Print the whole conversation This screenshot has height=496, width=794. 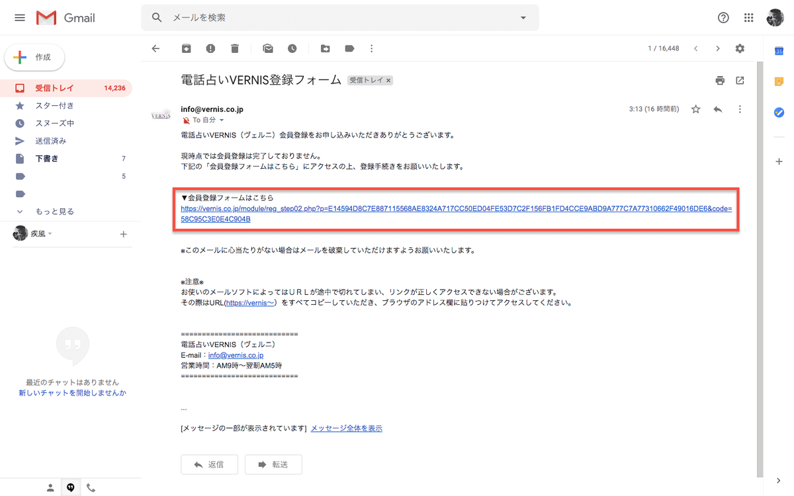click(720, 81)
